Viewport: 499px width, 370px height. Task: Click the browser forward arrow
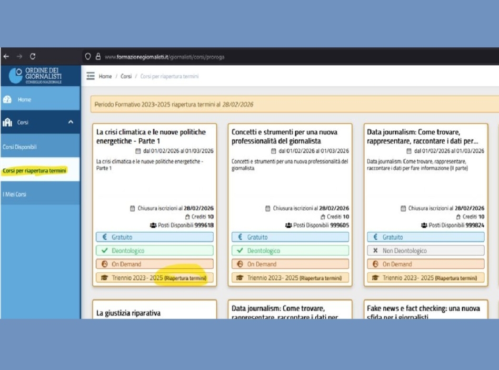(x=19, y=56)
